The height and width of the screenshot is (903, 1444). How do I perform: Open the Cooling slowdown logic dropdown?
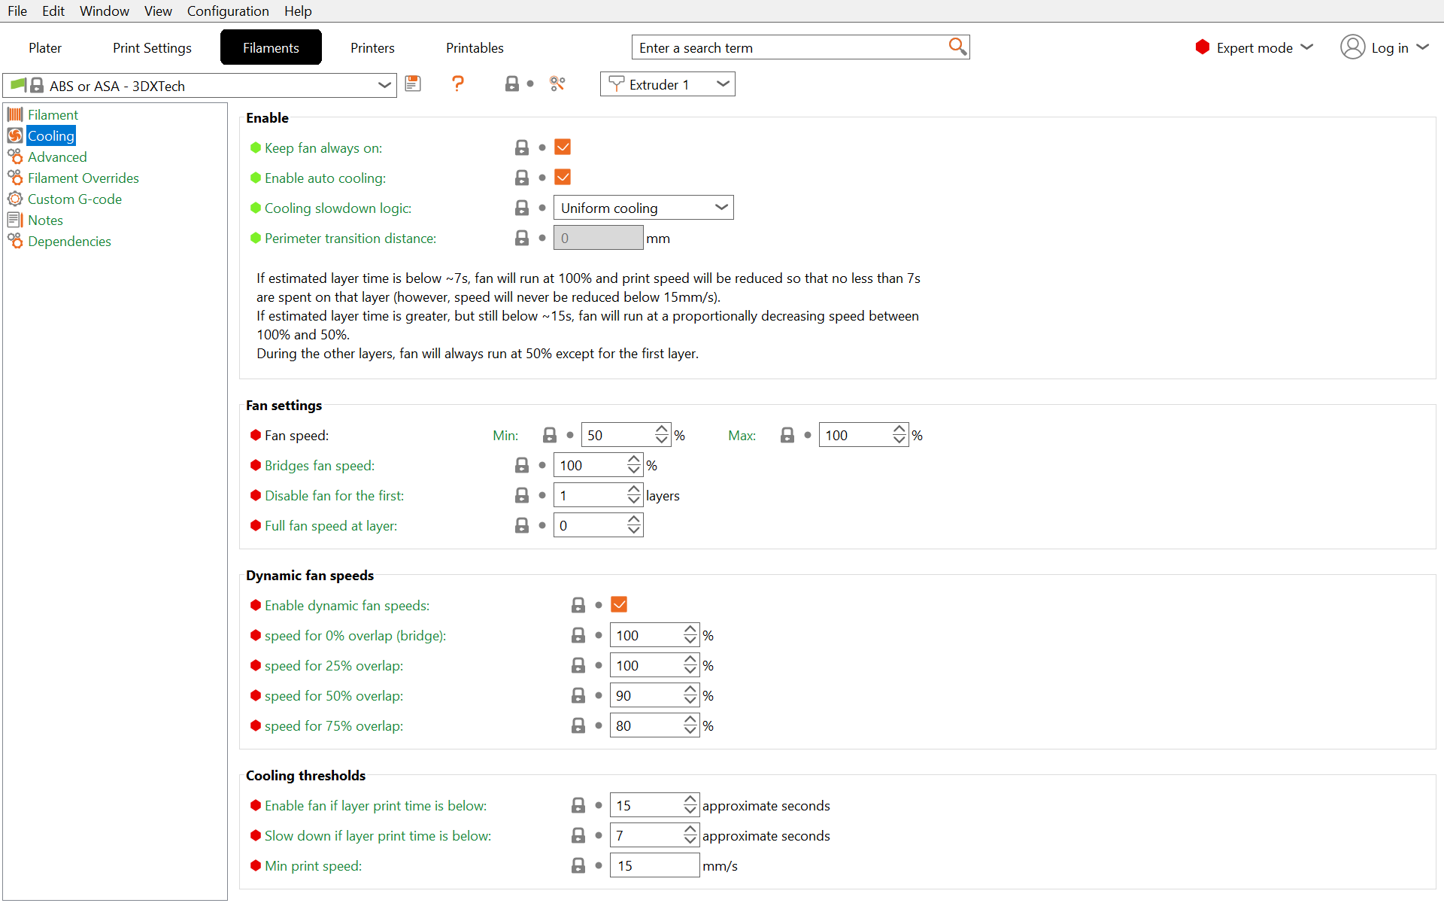pyautogui.click(x=643, y=208)
